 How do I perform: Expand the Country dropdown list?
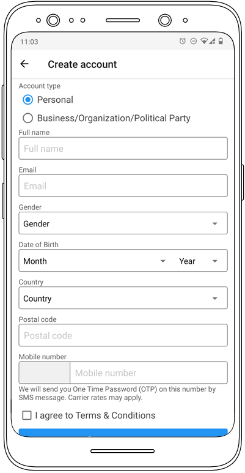coord(123,298)
